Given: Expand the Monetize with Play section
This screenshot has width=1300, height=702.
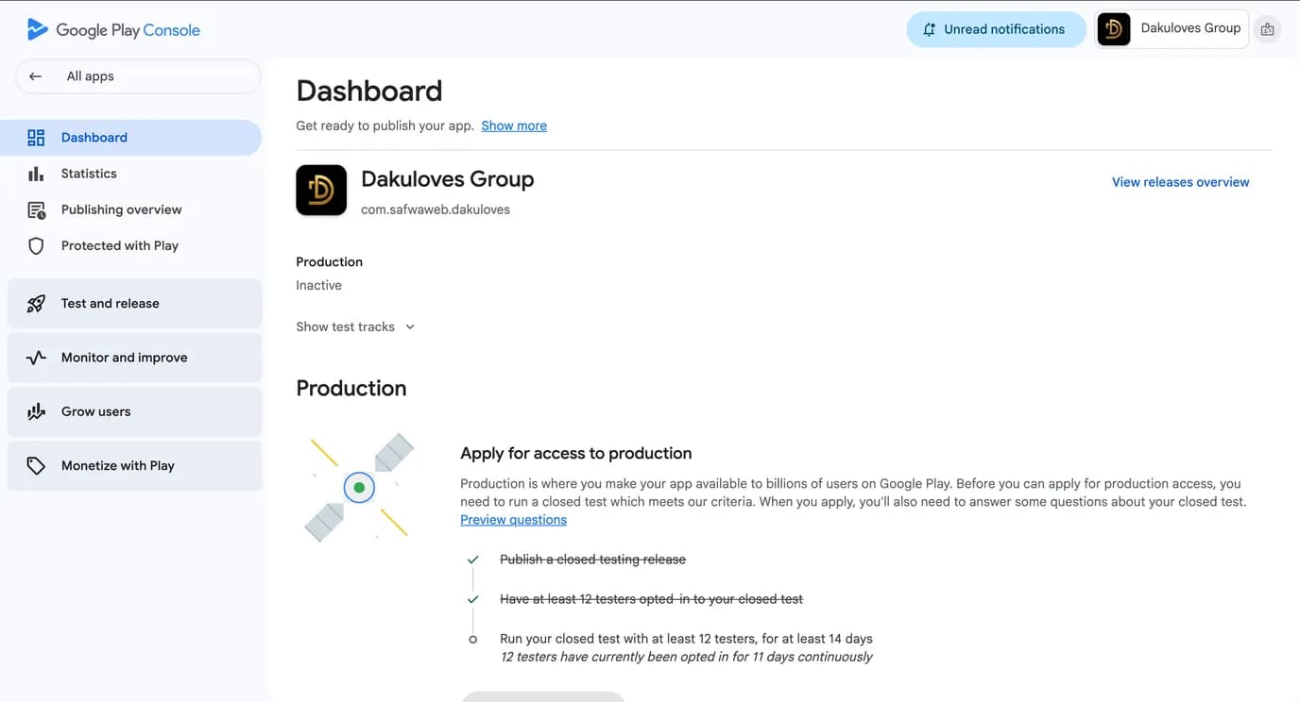Looking at the screenshot, I should click(x=134, y=465).
